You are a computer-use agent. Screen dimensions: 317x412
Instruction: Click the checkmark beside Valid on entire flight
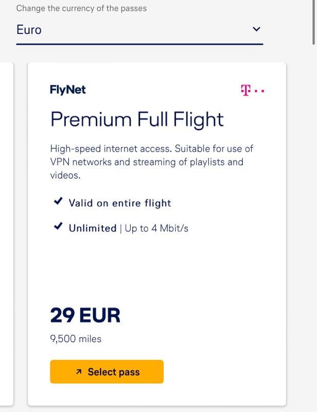coord(58,201)
